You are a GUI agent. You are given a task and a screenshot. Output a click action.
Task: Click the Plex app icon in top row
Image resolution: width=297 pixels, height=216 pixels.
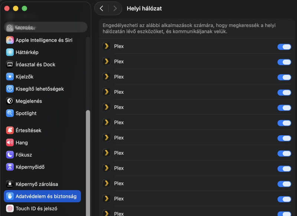107,46
